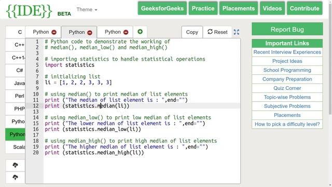Open the Theme dropdown
This screenshot has width=332, height=187.
pyautogui.click(x=87, y=9)
